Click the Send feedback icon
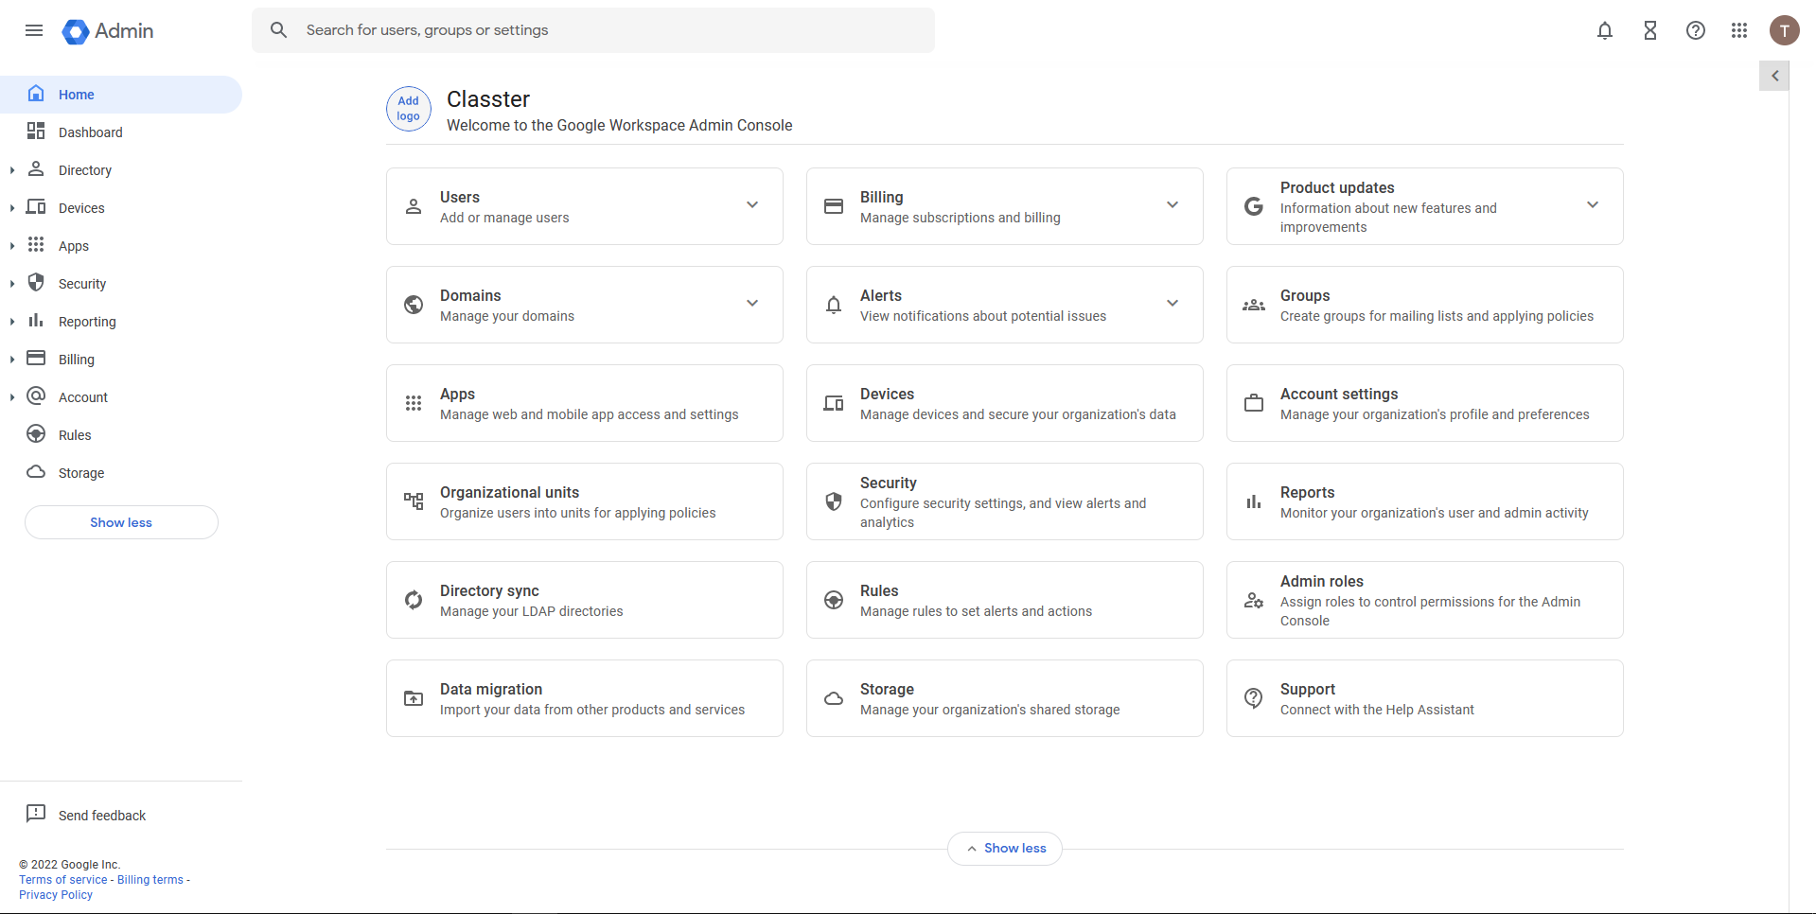 (36, 814)
